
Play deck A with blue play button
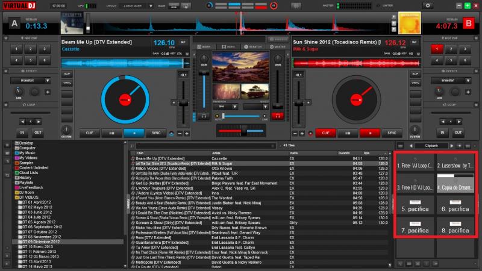coord(134,133)
